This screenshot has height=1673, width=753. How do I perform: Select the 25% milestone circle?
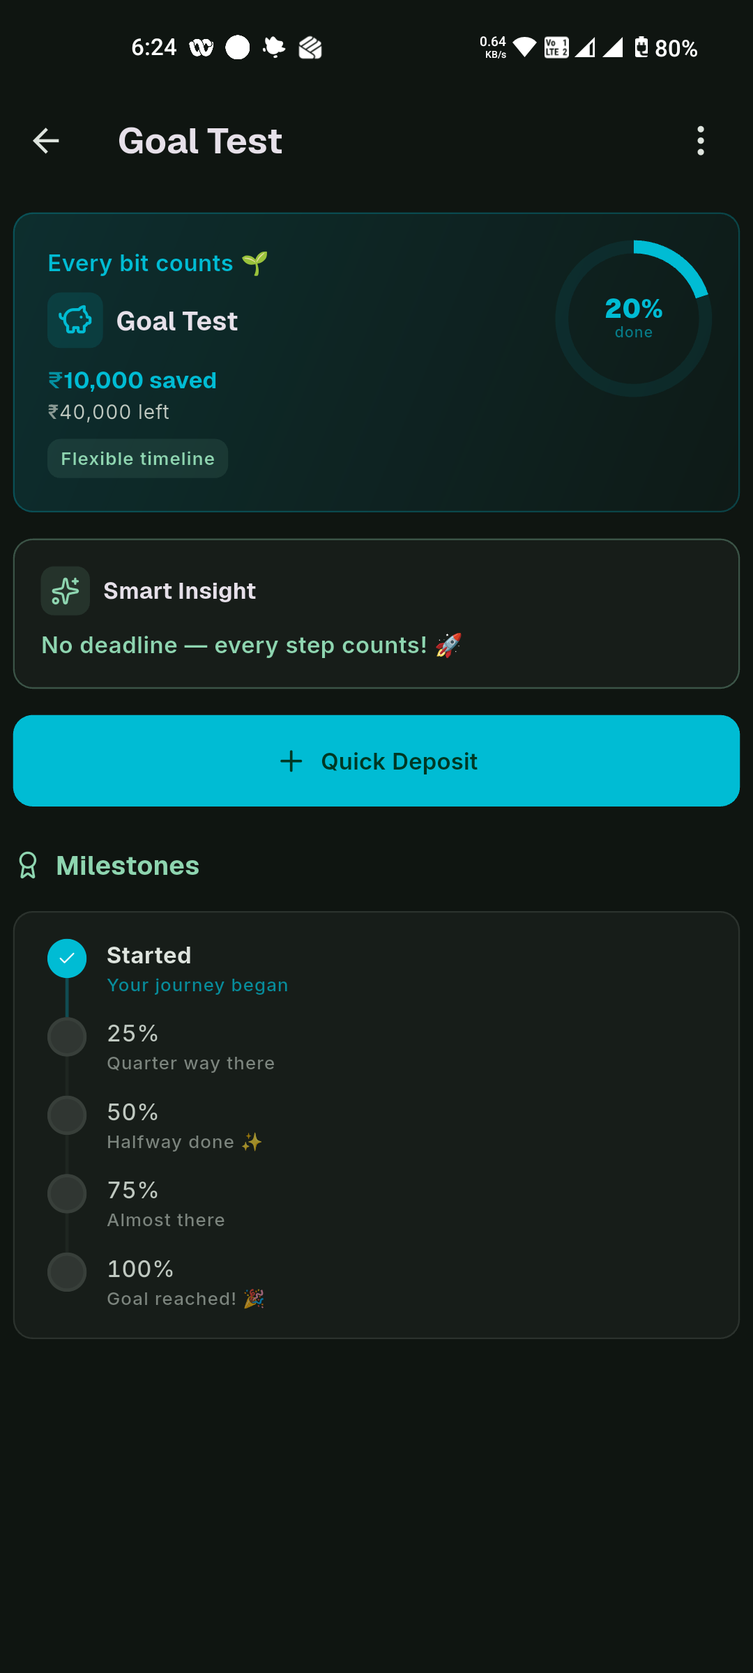point(67,1037)
